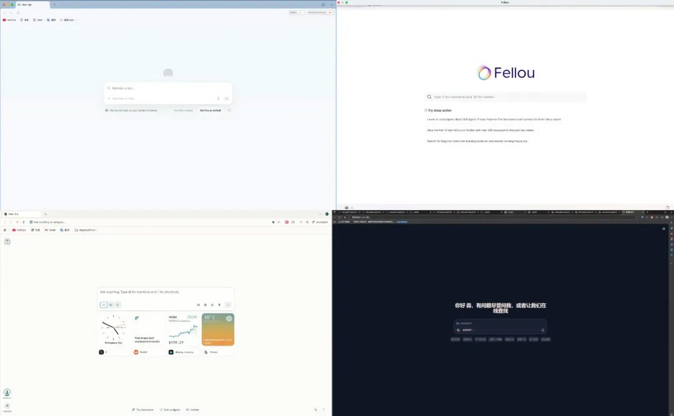Open the NVDA stock widget
Image resolution: width=674 pixels, height=416 pixels.
183,330
